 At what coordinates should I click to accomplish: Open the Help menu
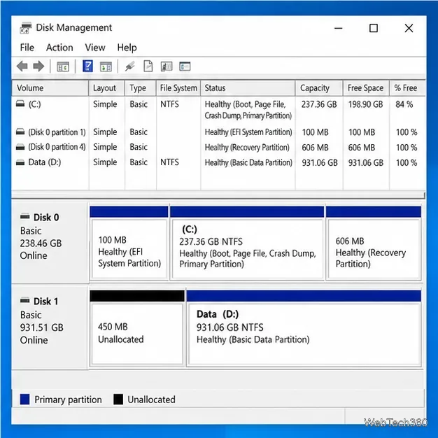(127, 48)
